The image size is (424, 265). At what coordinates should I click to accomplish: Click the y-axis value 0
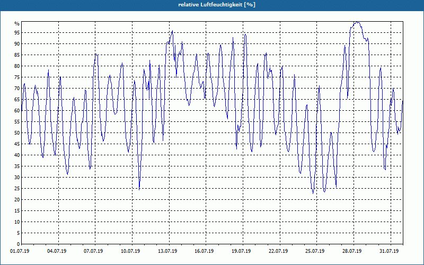[19, 244]
